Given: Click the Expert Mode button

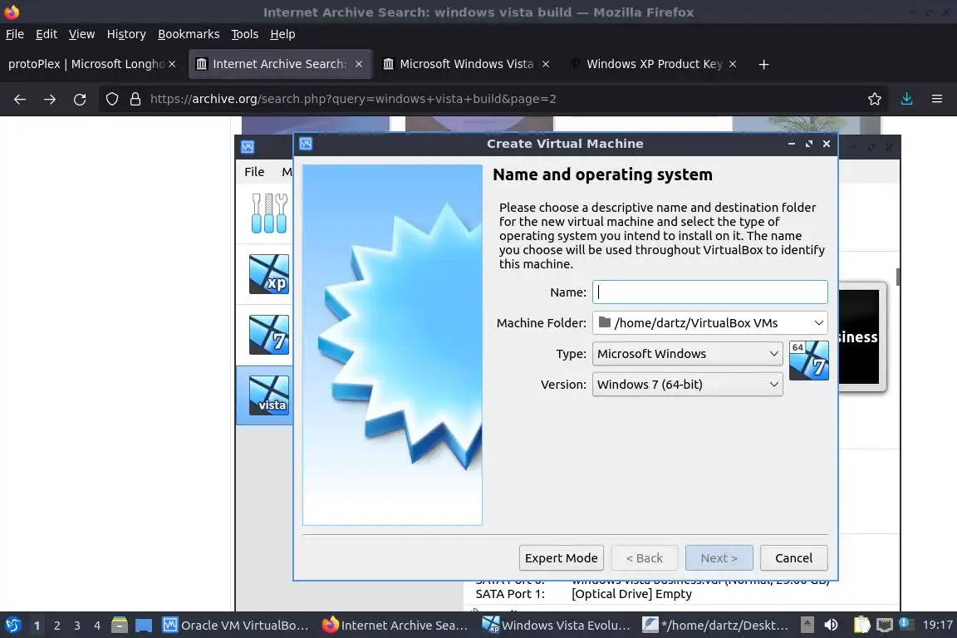Looking at the screenshot, I should tap(562, 558).
